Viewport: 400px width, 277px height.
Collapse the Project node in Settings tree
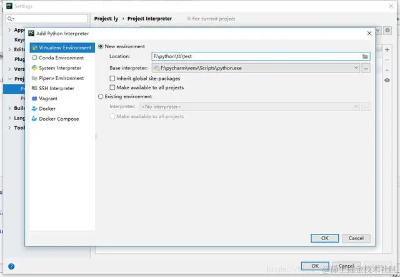9,79
